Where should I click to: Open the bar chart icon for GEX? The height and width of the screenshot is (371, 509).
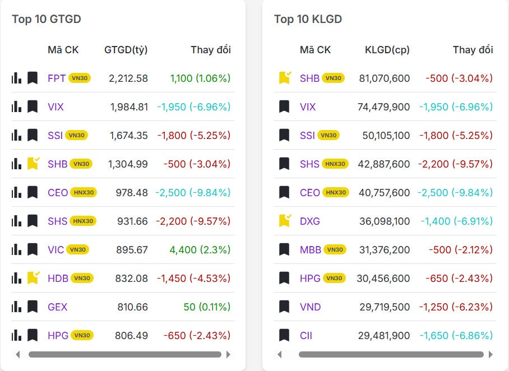click(16, 307)
